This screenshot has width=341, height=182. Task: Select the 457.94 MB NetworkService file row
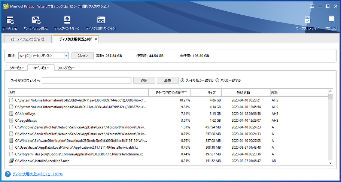point(168,127)
